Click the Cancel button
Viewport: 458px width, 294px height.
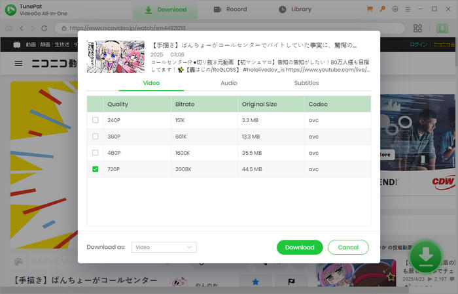(348, 248)
